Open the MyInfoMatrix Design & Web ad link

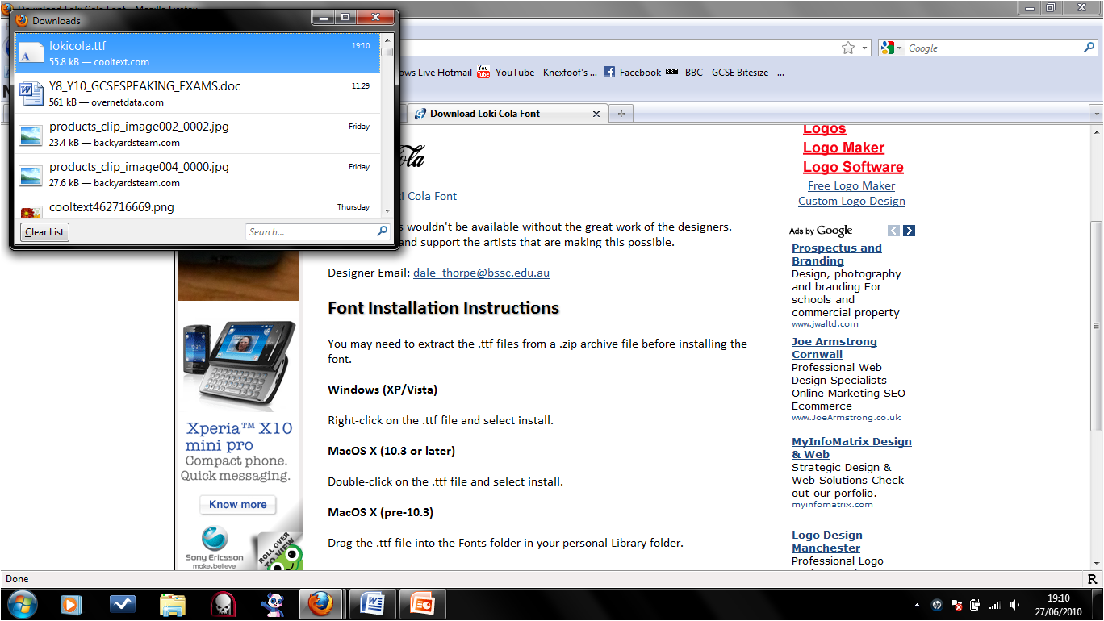(x=851, y=448)
